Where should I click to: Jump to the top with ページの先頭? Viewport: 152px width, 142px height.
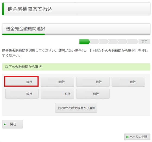pyautogui.click(x=137, y=137)
